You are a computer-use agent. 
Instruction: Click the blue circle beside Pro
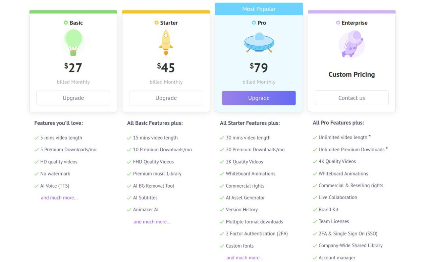tap(254, 23)
